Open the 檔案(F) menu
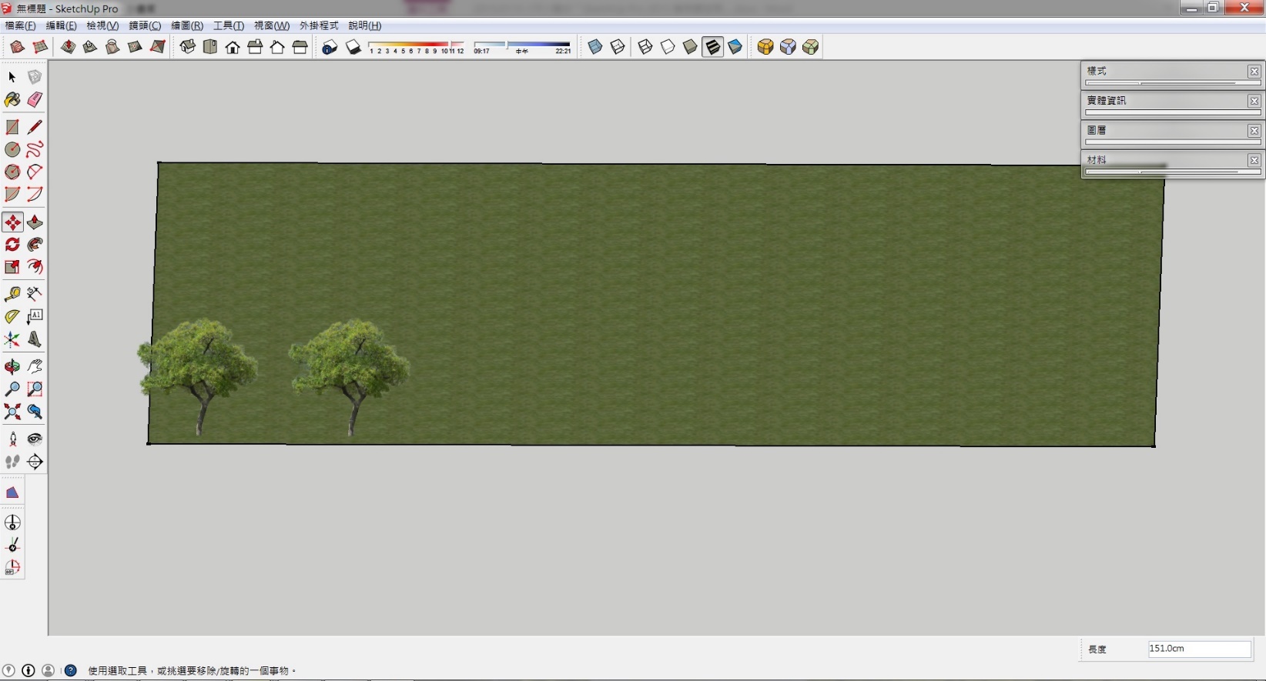 pyautogui.click(x=21, y=25)
